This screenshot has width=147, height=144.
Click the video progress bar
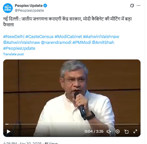point(72,124)
